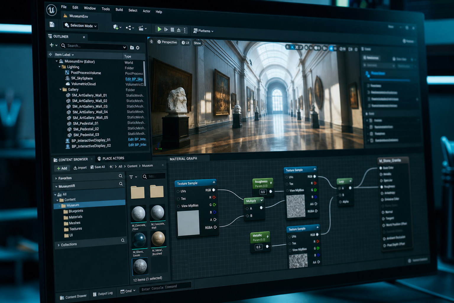Stop the play session with square button
The width and height of the screenshot is (454, 303).
point(172,30)
